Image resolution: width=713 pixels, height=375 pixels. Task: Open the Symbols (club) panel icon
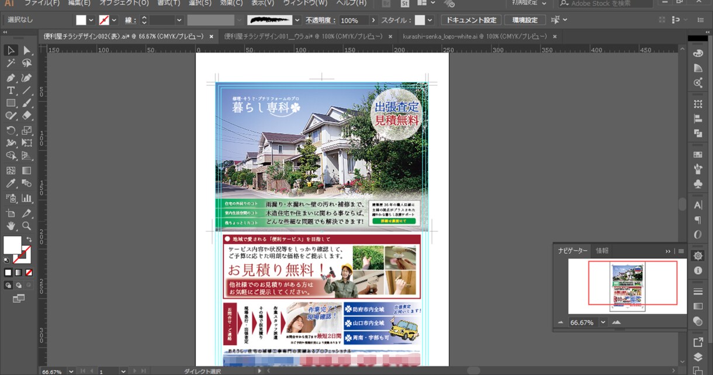698,184
